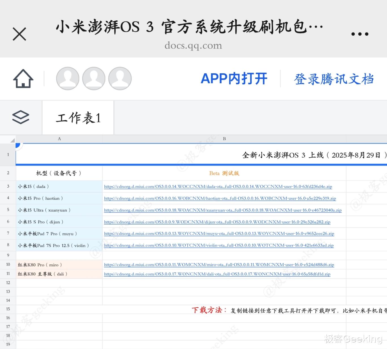
Task: Select cell 小米15 Ultra（xuanyuan）
Action: coord(59,210)
